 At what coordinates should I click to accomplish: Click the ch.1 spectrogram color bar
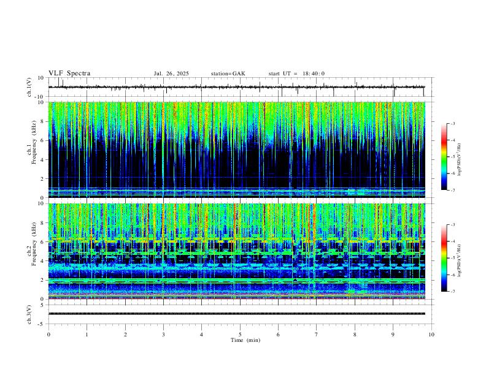point(444,157)
